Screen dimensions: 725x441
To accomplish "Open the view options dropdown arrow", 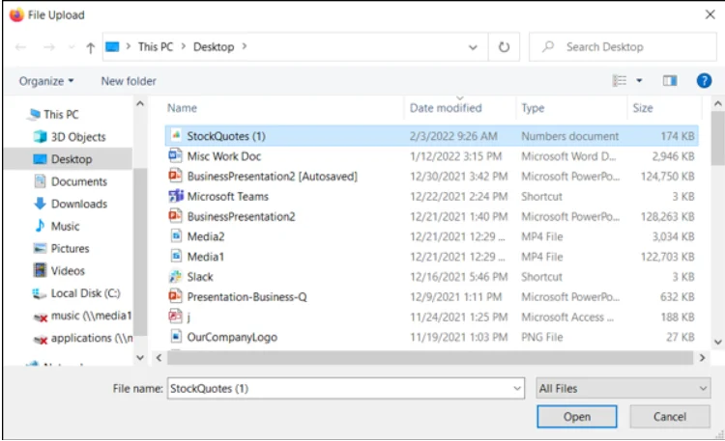I will coord(639,81).
